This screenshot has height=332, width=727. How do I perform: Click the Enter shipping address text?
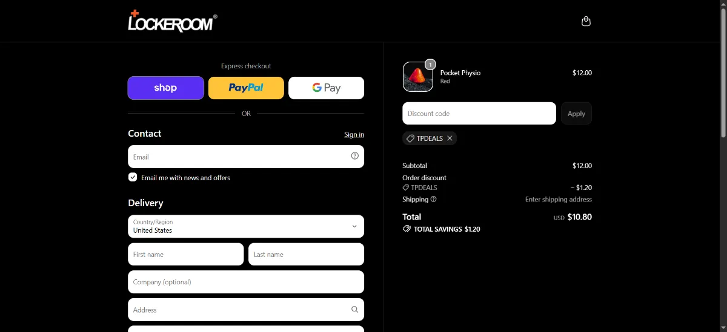pos(559,200)
